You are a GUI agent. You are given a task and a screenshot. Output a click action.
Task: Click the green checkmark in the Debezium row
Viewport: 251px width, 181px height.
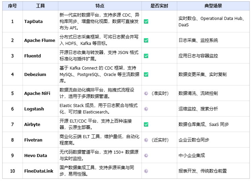(146, 74)
